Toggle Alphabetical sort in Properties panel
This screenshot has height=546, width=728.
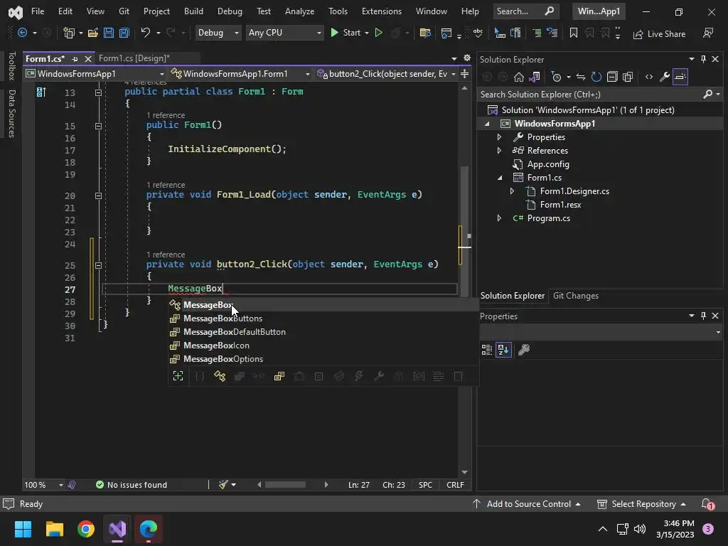tap(503, 350)
